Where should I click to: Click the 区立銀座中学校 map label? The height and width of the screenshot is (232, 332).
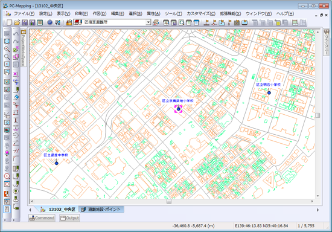[x=56, y=155]
